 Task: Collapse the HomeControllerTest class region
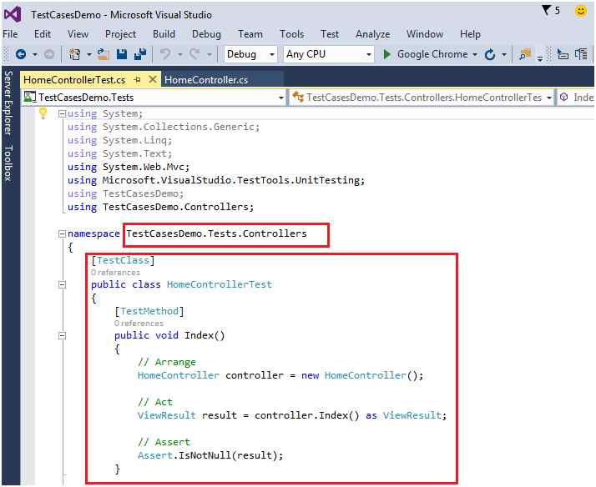point(61,284)
